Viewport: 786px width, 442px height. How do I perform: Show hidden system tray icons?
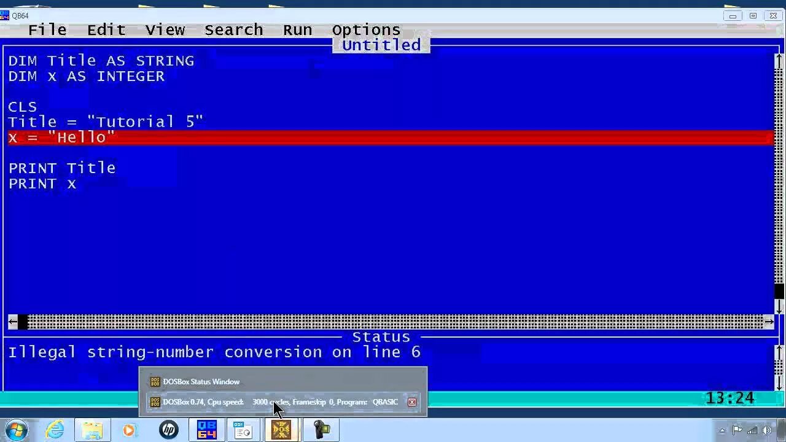(x=723, y=430)
